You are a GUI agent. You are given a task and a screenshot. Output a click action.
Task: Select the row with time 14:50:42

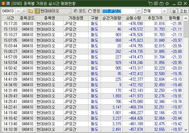coord(92,68)
